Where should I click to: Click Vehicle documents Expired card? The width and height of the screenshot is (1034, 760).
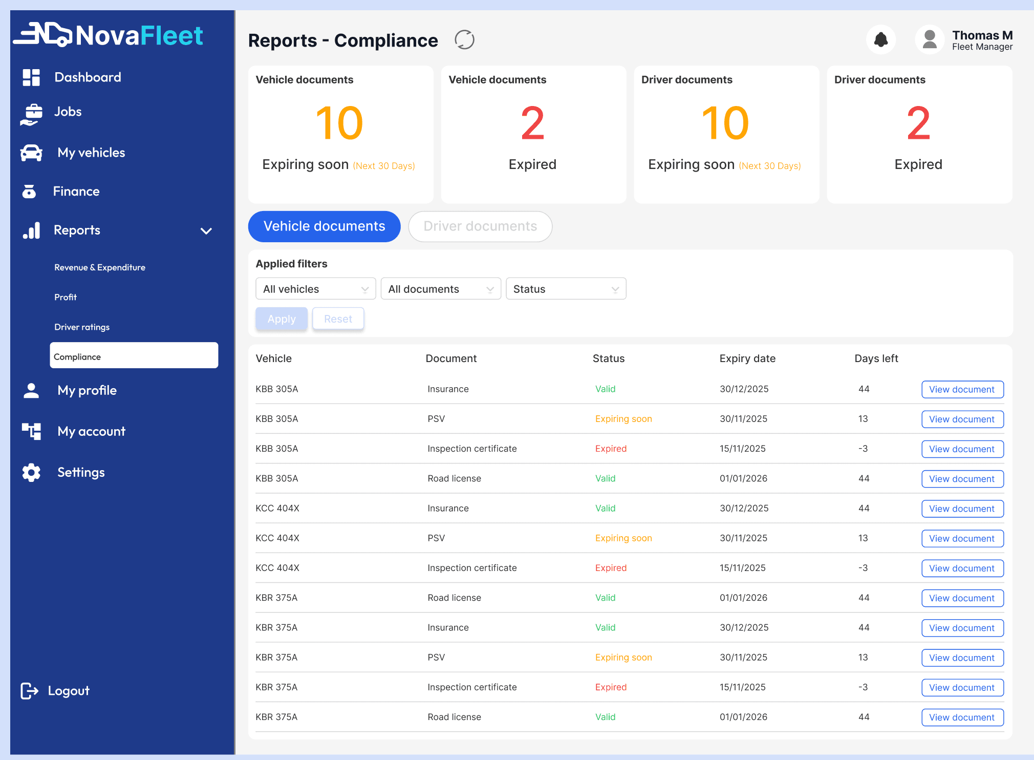(533, 134)
